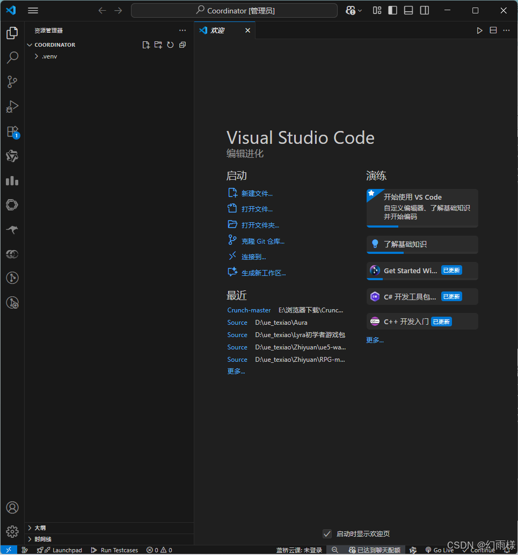Click Go Live in status bar
Image resolution: width=518 pixels, height=555 pixels.
440,550
